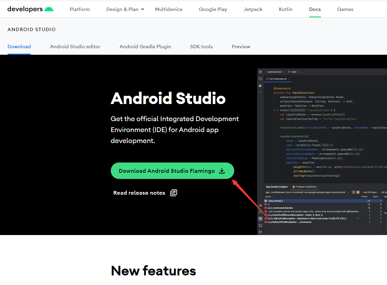
Task: Open the Preview tab
Action: (241, 47)
